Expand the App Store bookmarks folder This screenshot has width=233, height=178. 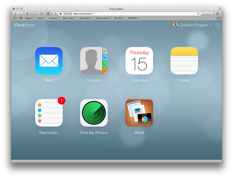pos(86,18)
